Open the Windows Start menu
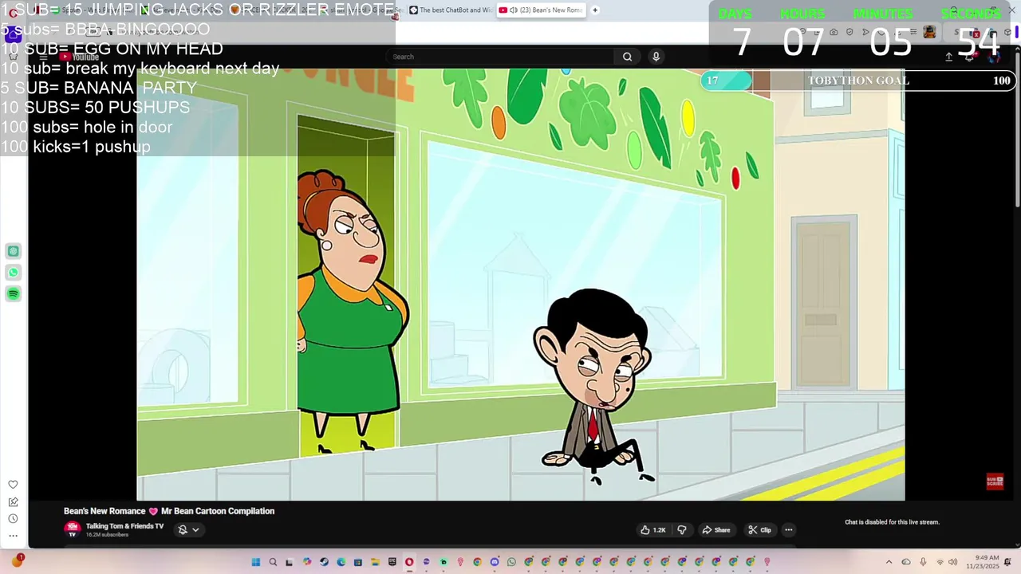The height and width of the screenshot is (574, 1021). point(255,562)
